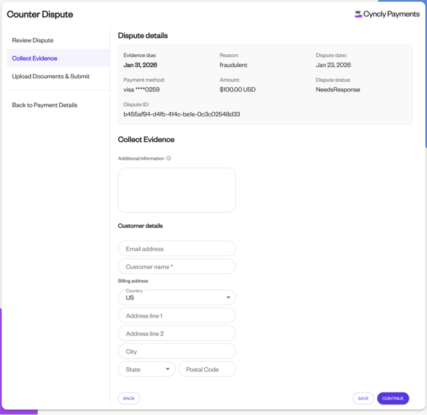Go to Upload Documents & Submit
427x415 pixels.
51,76
